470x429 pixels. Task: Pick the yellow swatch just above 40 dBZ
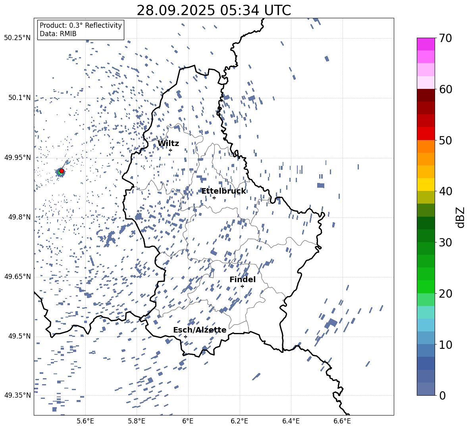point(426,185)
